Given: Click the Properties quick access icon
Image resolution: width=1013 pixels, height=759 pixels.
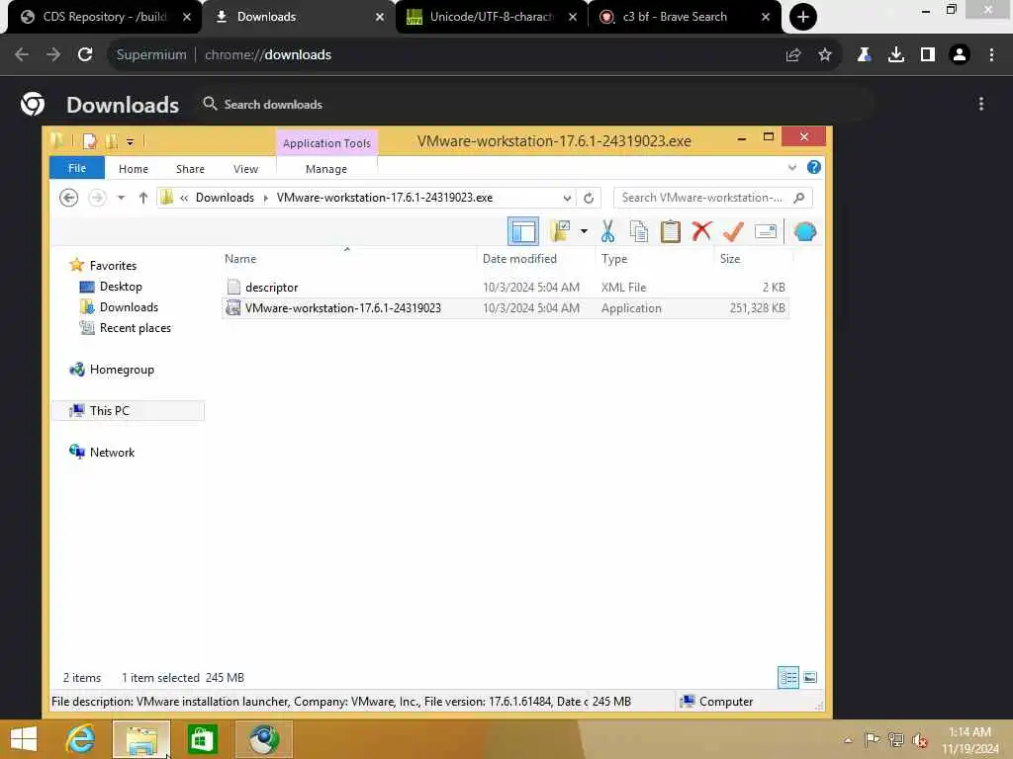Looking at the screenshot, I should [90, 141].
